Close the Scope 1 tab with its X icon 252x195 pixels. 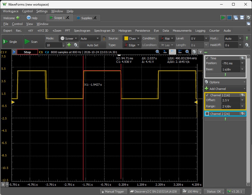(68, 18)
